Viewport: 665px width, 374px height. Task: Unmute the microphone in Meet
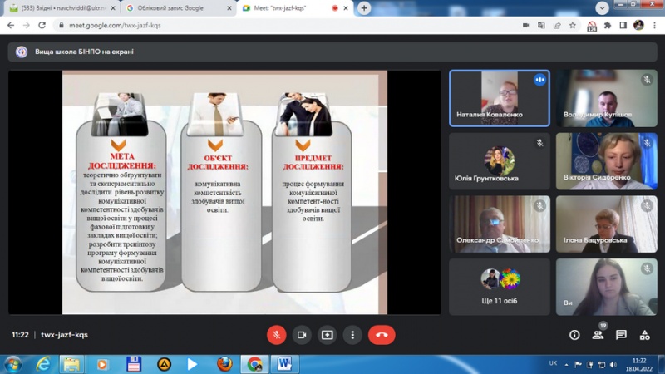pyautogui.click(x=276, y=335)
